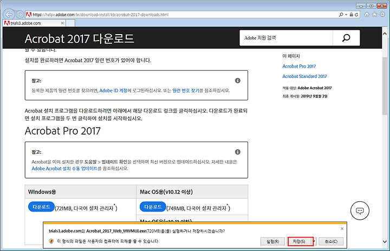Select the trials3.adobe.com tab
Screen dimensions: 390x251
click(34, 23)
